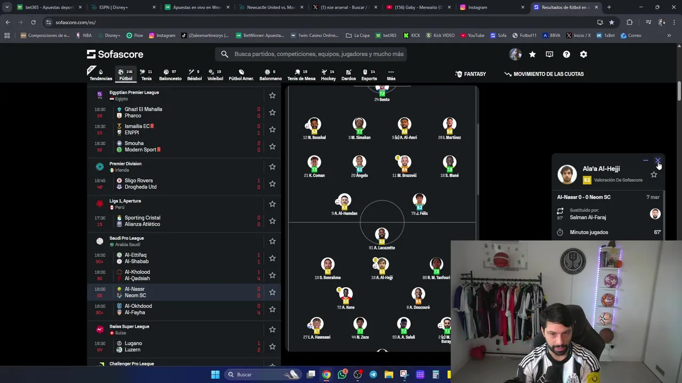Image resolution: width=682 pixels, height=383 pixels.
Task: Minimize the Ala'a Al-Hejji player card
Action: [x=646, y=160]
